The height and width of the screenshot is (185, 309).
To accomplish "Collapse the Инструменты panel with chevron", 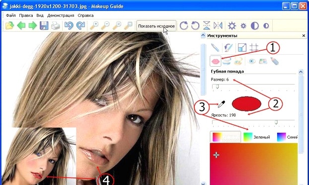I will coord(203,35).
